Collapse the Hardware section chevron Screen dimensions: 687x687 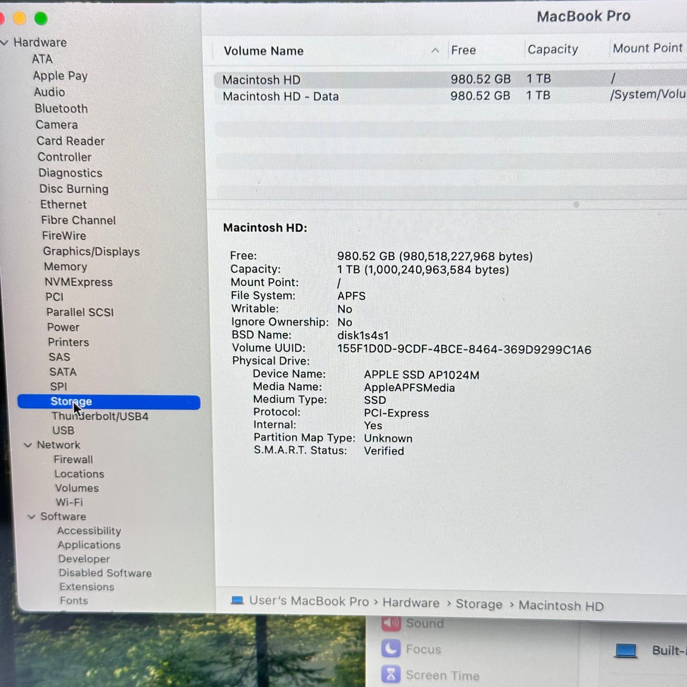[5, 42]
